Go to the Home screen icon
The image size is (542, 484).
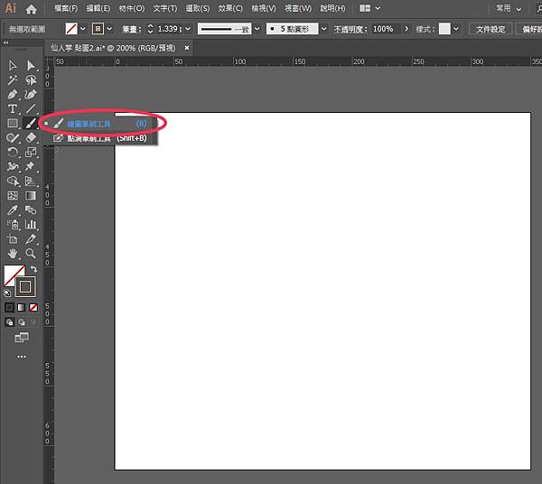click(31, 9)
